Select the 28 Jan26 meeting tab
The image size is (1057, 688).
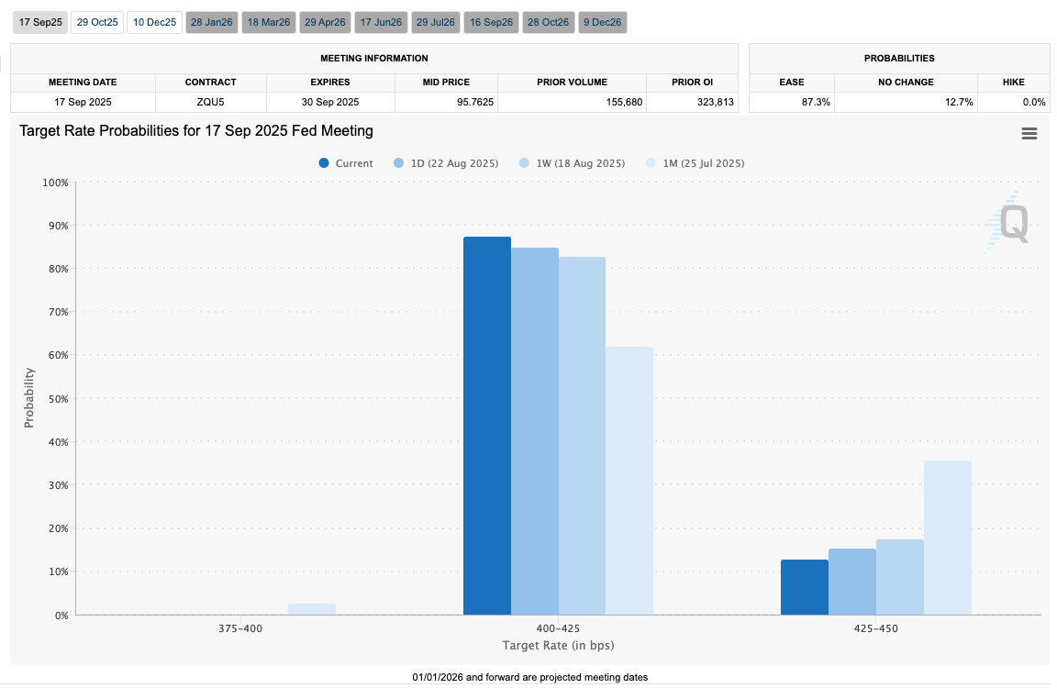[211, 22]
